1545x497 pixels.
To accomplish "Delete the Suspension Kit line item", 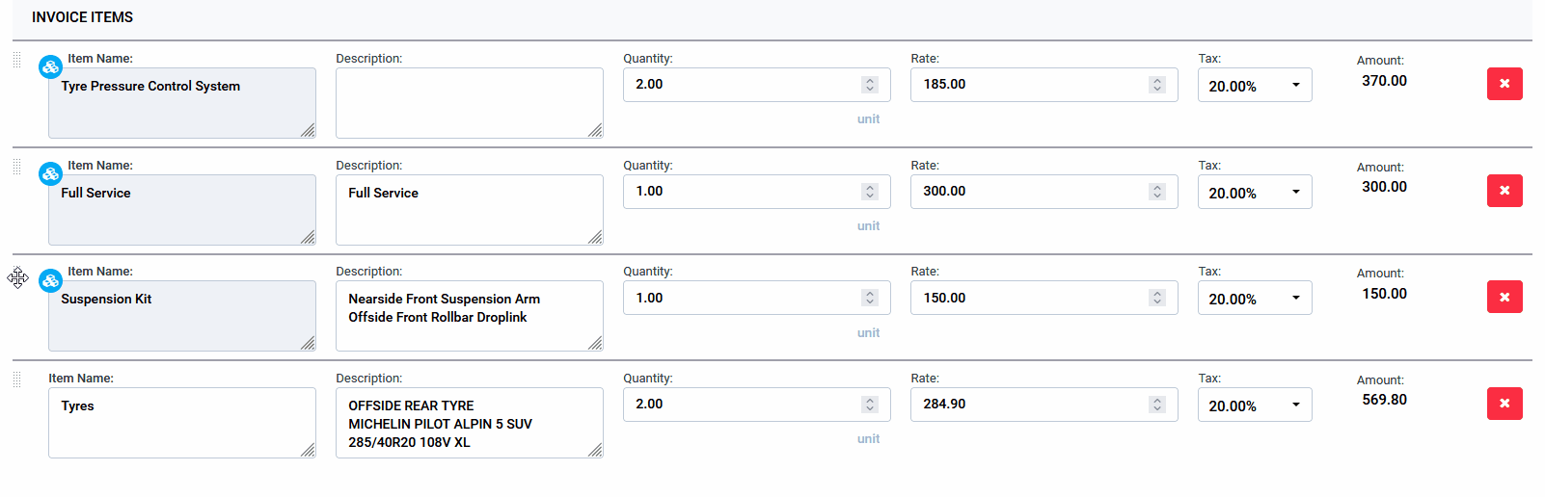I will point(1504,297).
